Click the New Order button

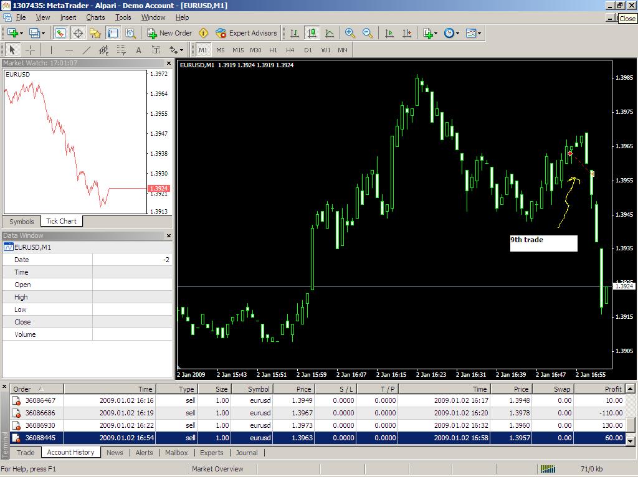coord(169,33)
